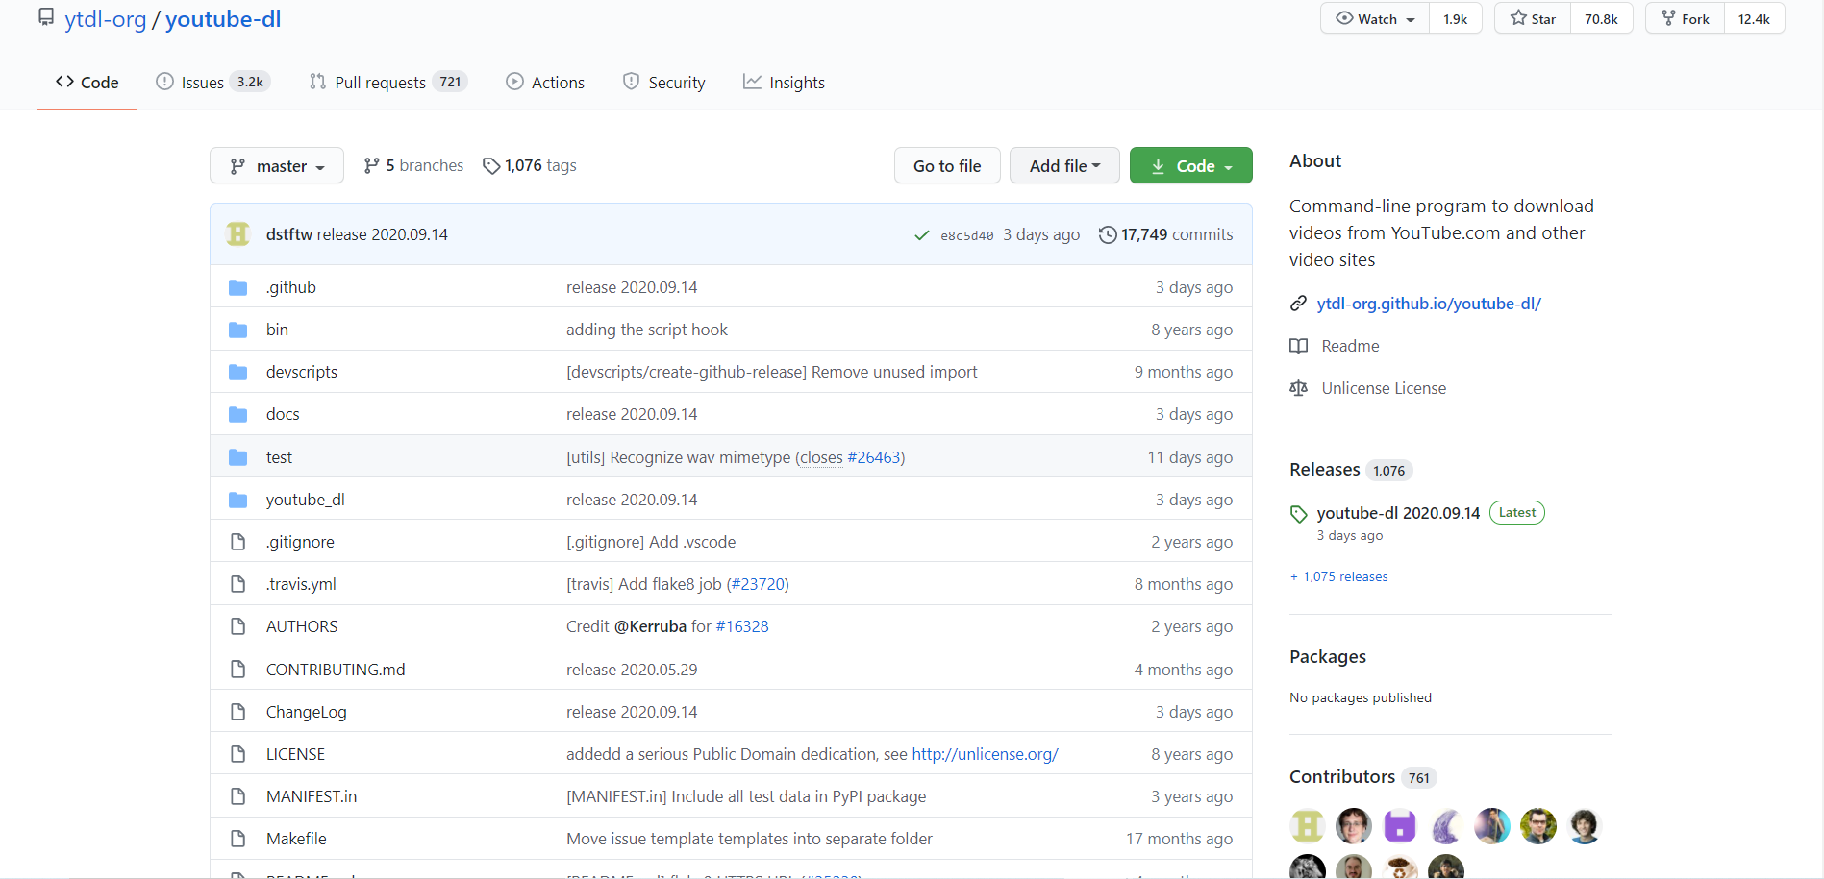Click the folder icon for test
The width and height of the screenshot is (1824, 879).
[x=237, y=457]
